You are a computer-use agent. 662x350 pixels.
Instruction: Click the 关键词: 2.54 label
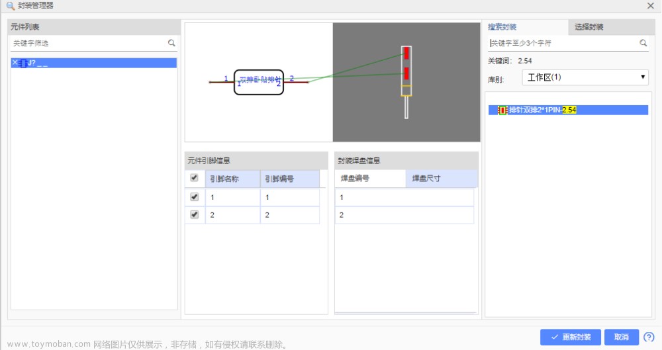[510, 61]
